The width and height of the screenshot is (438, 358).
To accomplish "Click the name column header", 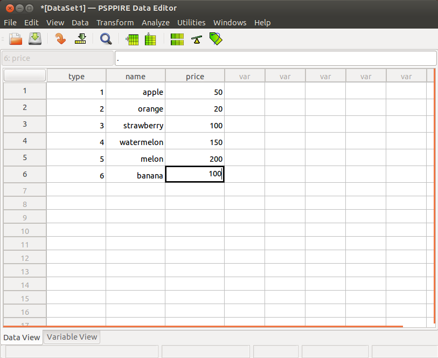I will 135,76.
